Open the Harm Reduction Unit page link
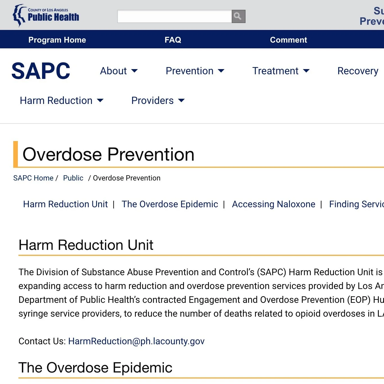The width and height of the screenshot is (384, 384). click(65, 204)
